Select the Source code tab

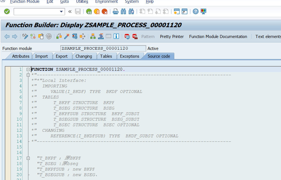click(x=159, y=56)
